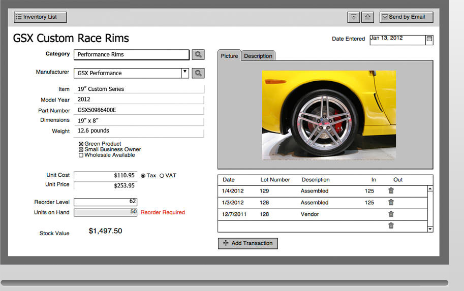The height and width of the screenshot is (291, 464).
Task: Click the transaction list scroll-up arrow
Action: coord(430,189)
